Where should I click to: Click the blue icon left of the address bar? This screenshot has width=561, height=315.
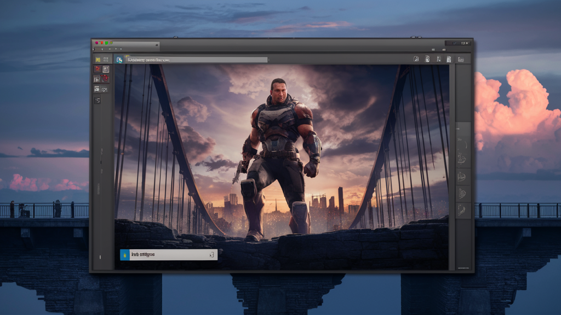(119, 60)
